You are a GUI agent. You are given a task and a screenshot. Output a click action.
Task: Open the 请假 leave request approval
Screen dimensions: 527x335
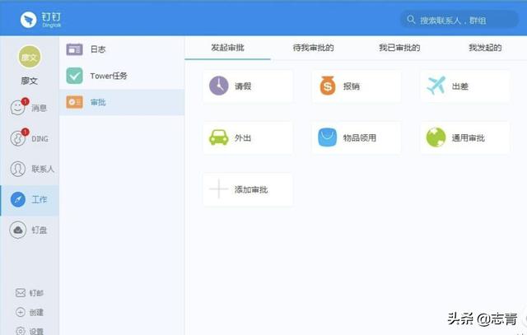[247, 86]
